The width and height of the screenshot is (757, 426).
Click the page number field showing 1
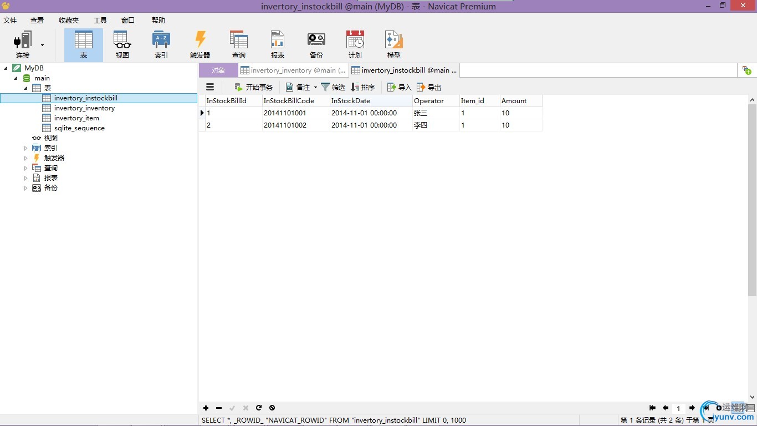point(678,408)
